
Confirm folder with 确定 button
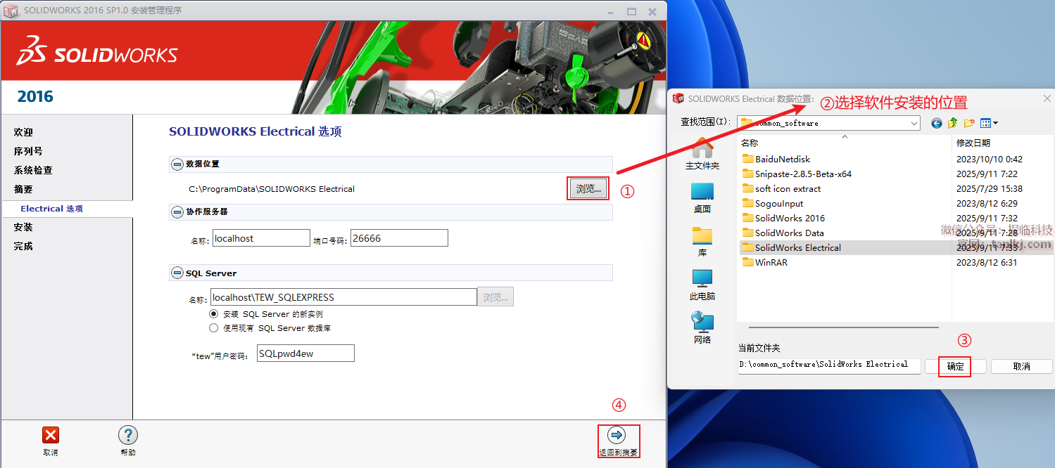(x=955, y=366)
